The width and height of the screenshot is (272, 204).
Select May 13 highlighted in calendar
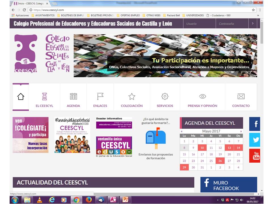click(229, 148)
